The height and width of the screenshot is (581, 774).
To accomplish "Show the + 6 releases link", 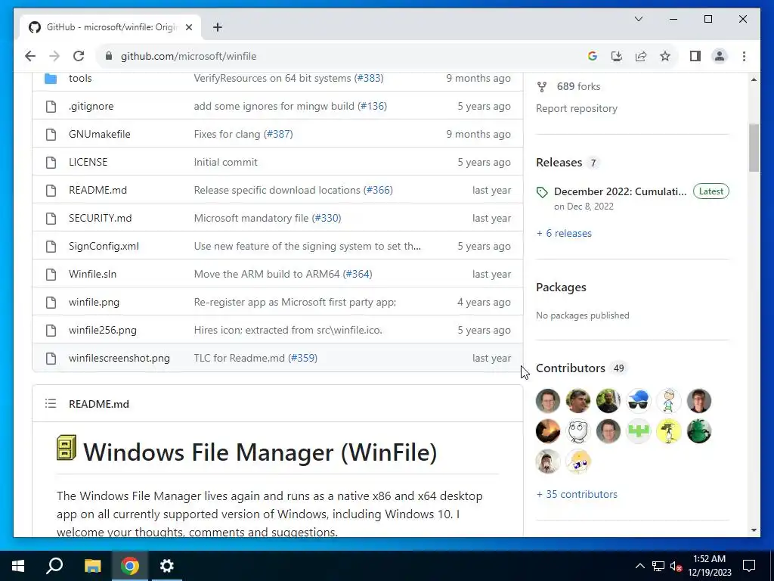I will tap(564, 233).
